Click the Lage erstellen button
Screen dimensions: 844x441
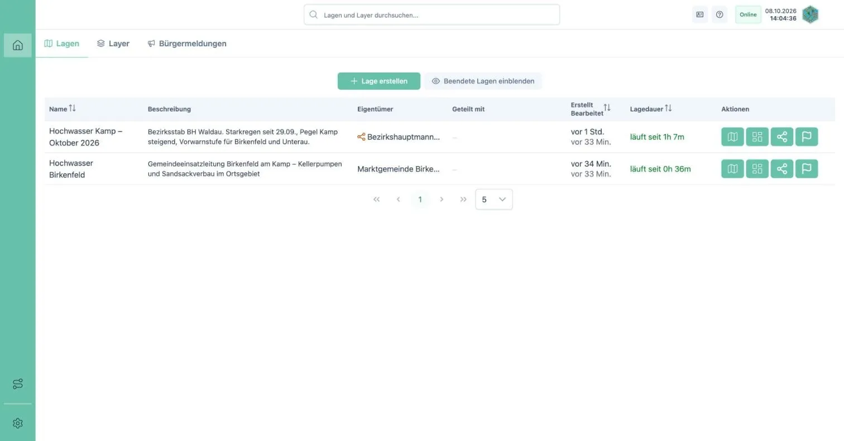pyautogui.click(x=379, y=81)
